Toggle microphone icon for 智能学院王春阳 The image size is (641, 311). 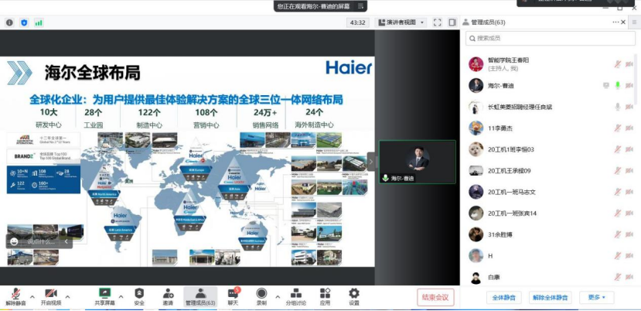point(618,64)
